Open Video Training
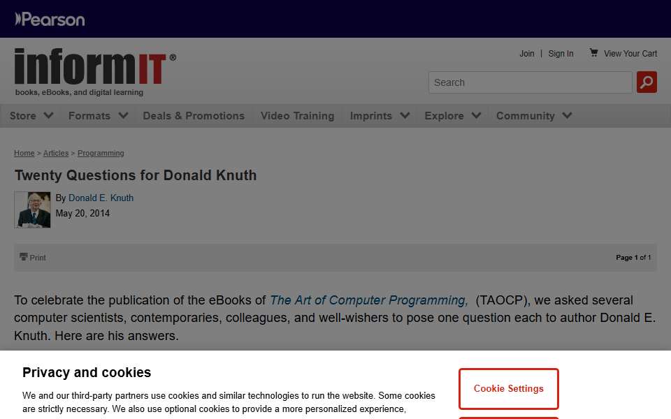Screen dimensions: 671x419 click(x=298, y=116)
